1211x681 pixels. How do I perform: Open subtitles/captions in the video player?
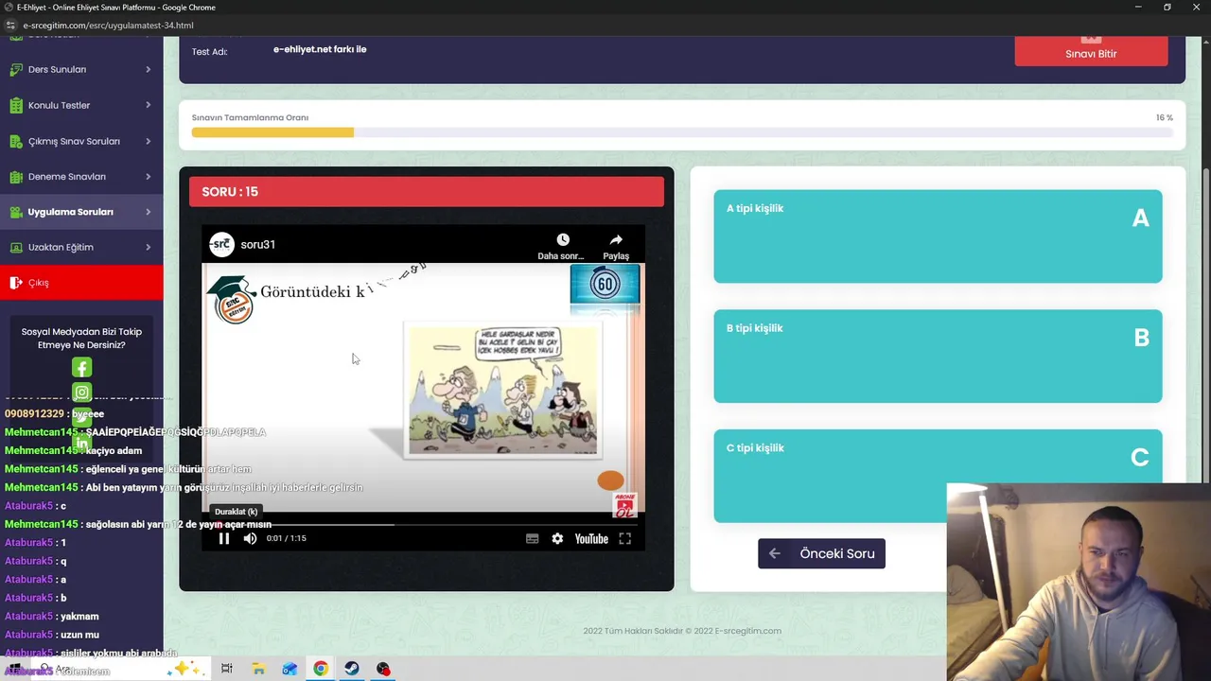532,538
